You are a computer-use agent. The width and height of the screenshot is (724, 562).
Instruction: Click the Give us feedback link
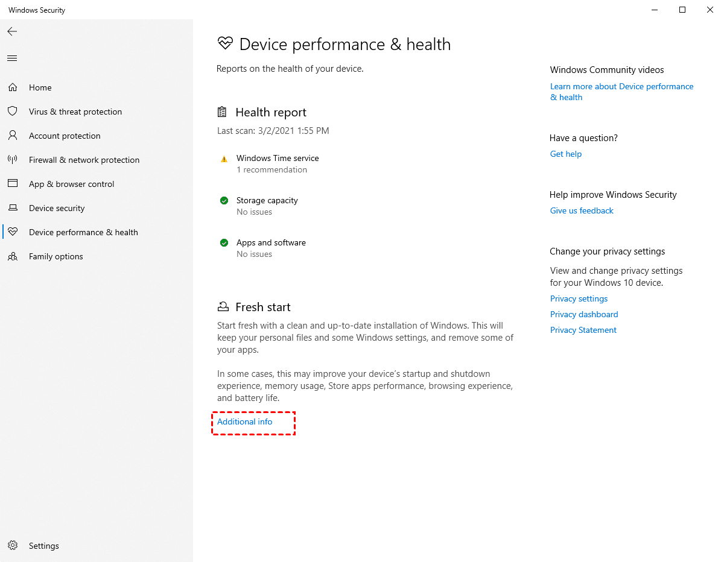(x=582, y=210)
